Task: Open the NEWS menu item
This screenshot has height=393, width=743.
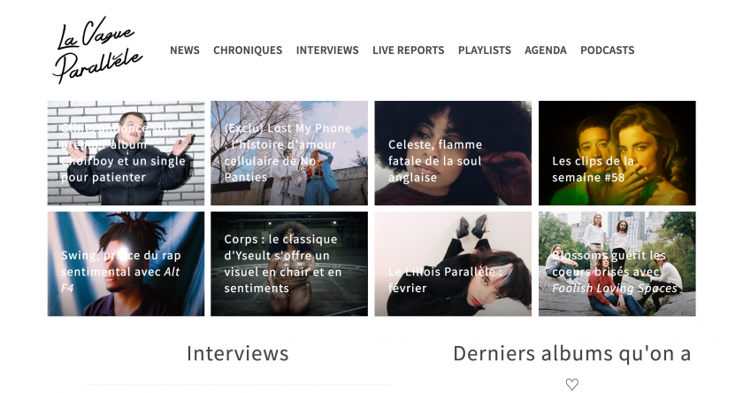Action: tap(185, 50)
